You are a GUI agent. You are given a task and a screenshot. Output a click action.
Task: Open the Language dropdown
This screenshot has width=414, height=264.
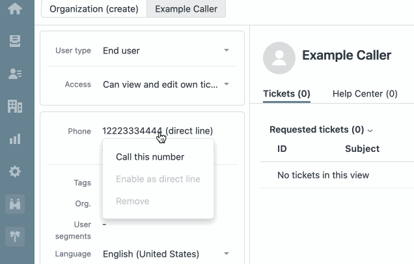[226, 254]
